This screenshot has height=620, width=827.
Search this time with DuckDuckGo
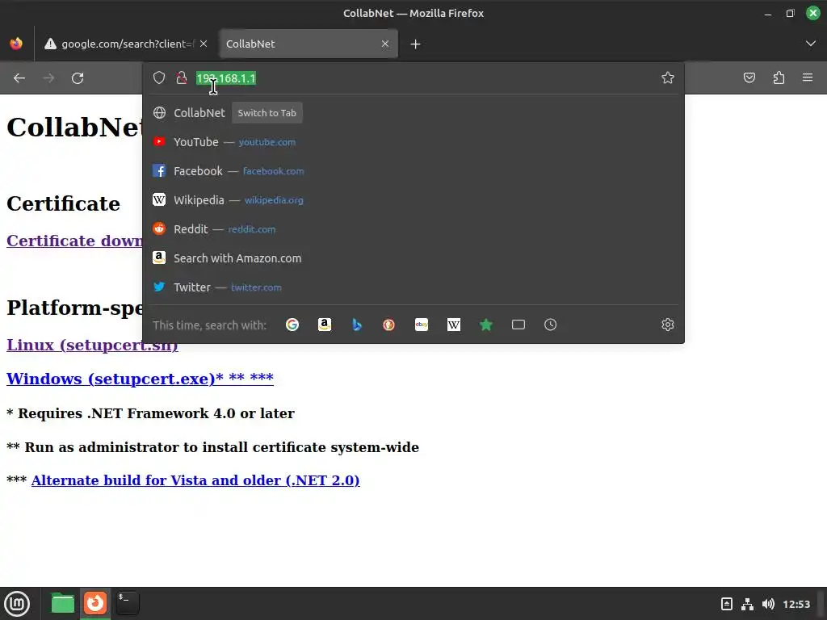click(388, 325)
